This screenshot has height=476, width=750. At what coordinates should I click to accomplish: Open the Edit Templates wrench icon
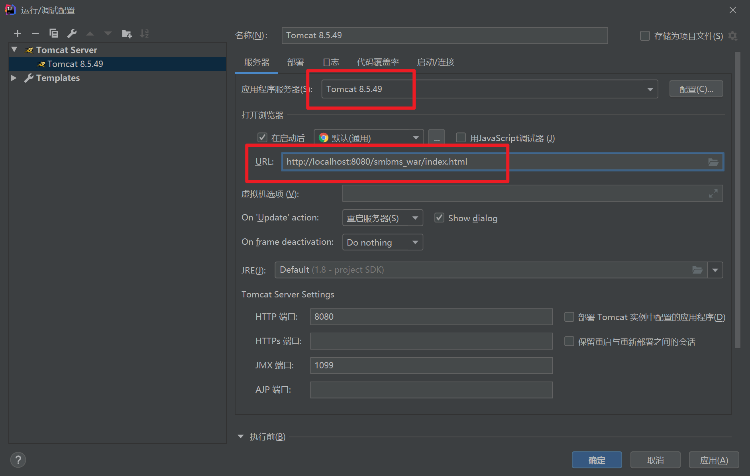click(72, 33)
